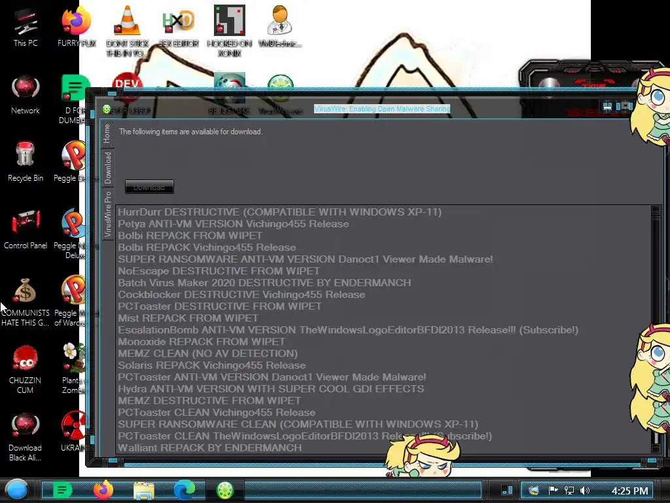
Task: Open the network tray icon
Action: pyautogui.click(x=569, y=491)
